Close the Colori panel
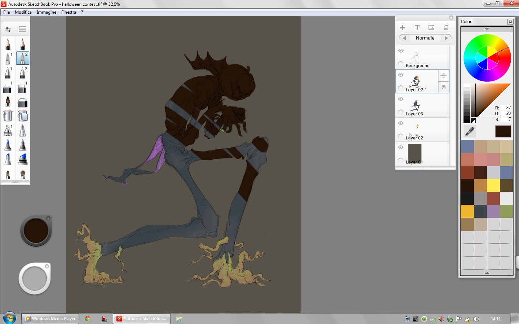 click(x=510, y=22)
